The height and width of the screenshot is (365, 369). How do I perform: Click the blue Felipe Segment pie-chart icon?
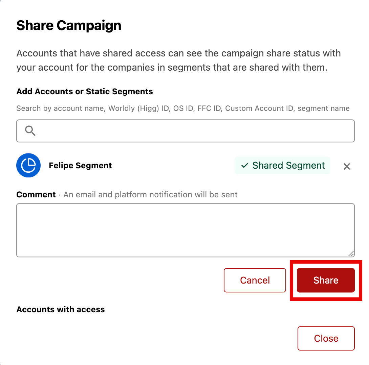(28, 165)
